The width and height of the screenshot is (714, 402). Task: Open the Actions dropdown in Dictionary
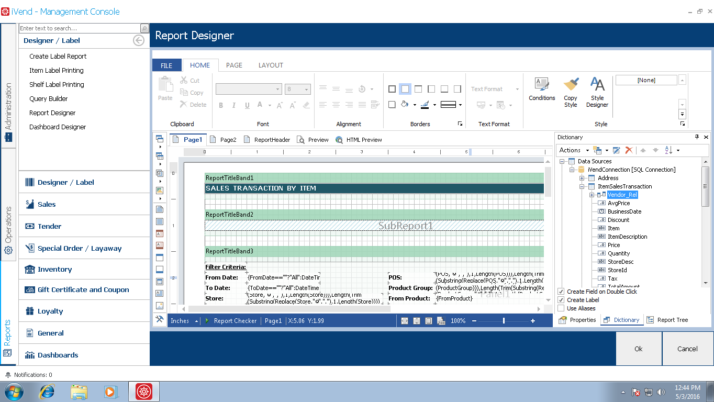click(x=574, y=150)
